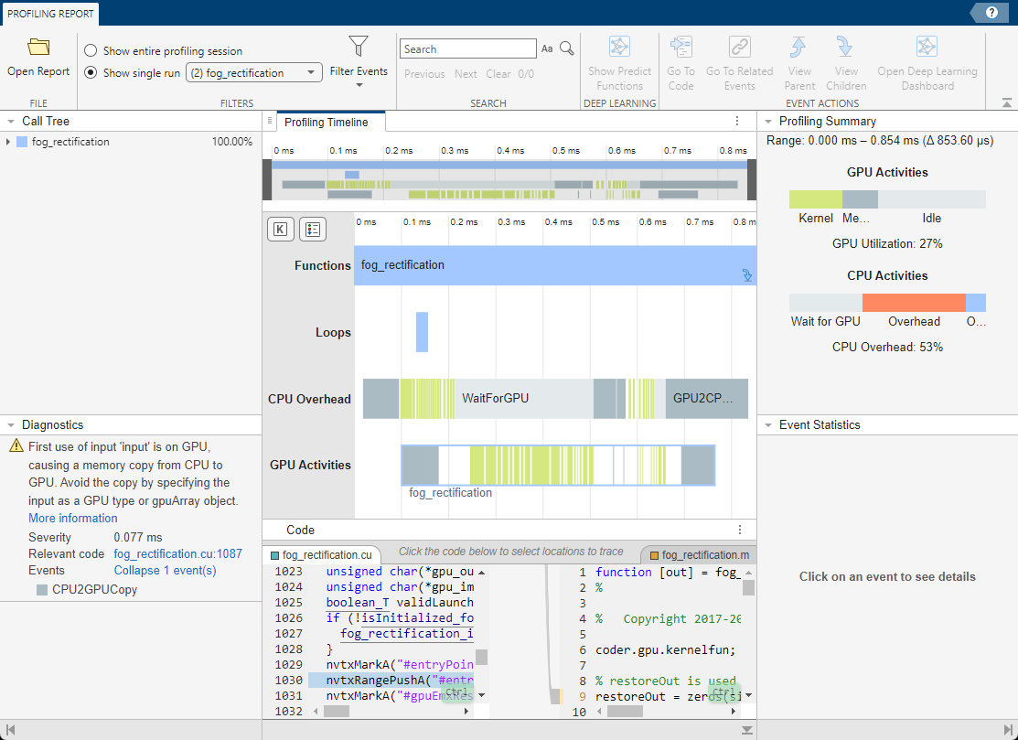Open the More information link
The width and height of the screenshot is (1018, 740).
73,518
